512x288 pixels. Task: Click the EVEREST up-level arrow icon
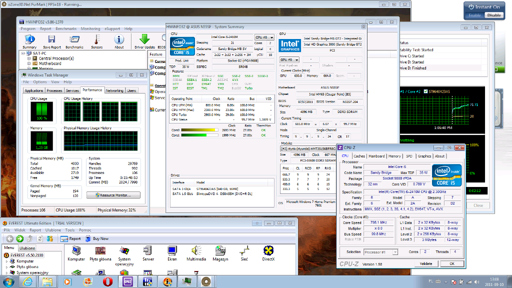point(30,238)
